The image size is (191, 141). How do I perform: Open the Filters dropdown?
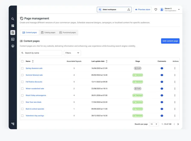[x=72, y=53]
